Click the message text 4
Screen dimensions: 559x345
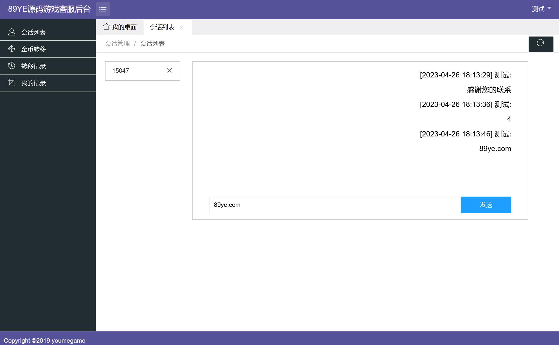(x=509, y=119)
